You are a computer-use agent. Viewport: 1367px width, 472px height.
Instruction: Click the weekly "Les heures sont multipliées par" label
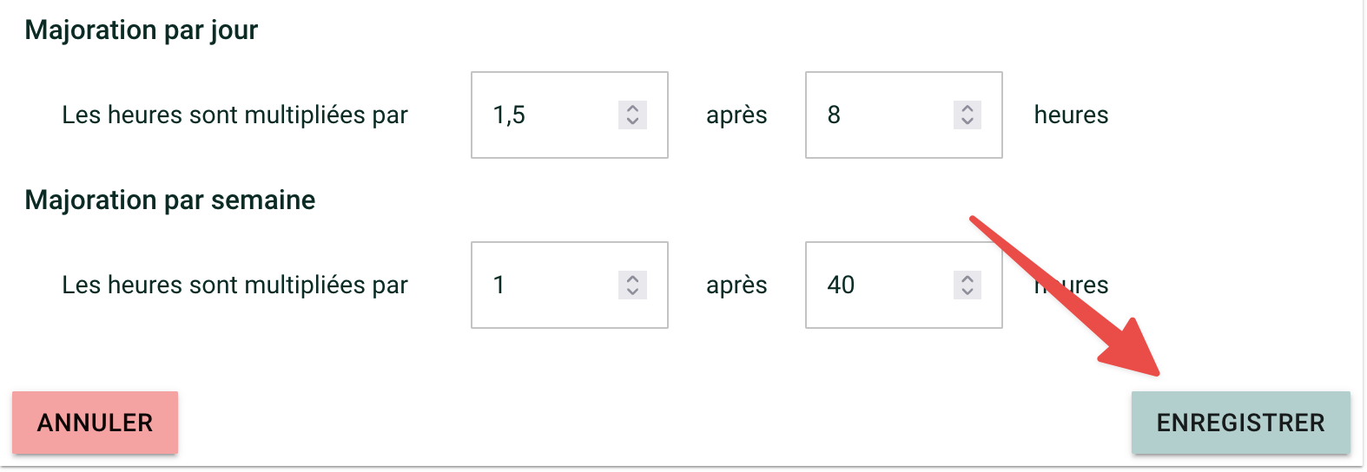(234, 285)
